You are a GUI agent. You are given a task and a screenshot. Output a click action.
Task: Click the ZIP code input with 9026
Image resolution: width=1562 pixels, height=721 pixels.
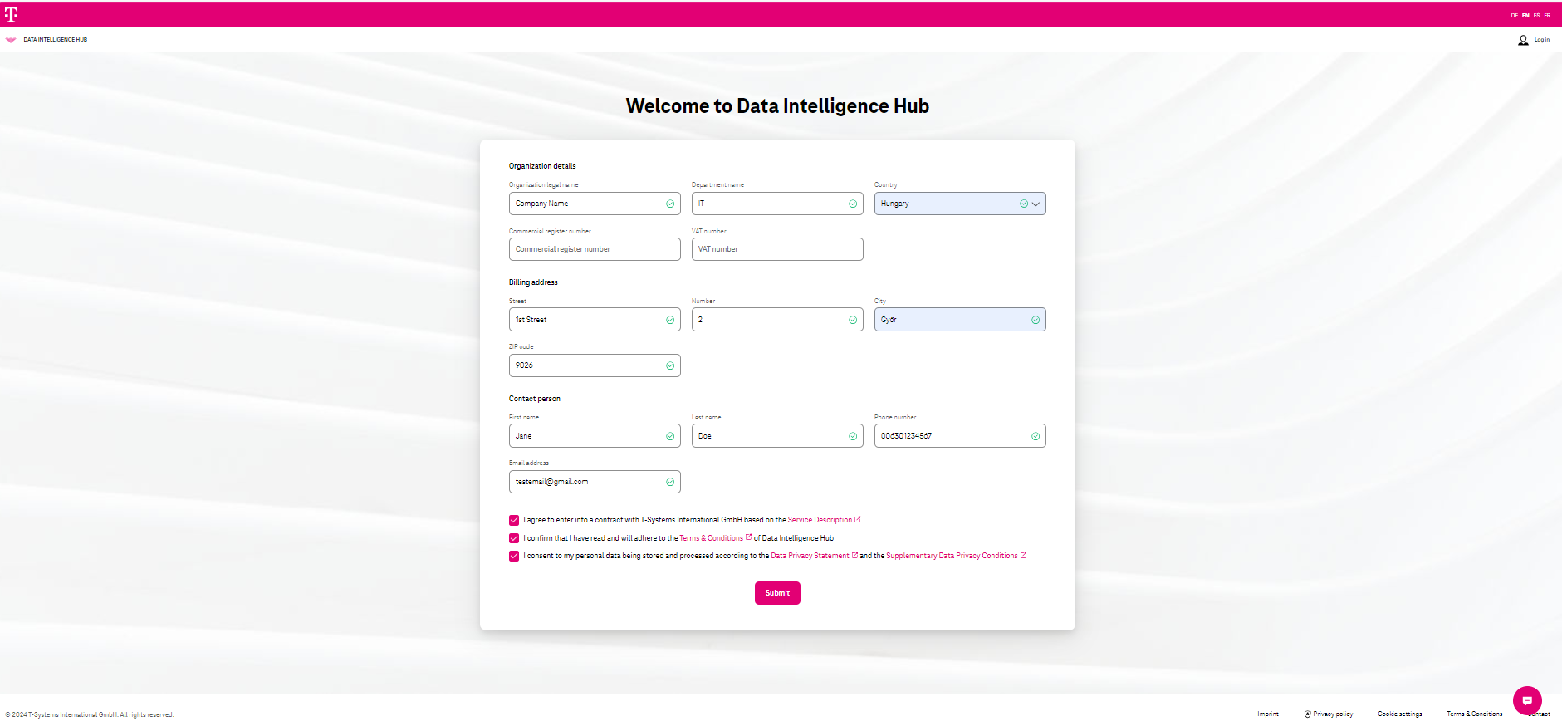[595, 365]
